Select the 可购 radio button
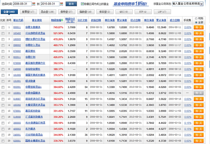Screen dimensions: 210x144 [196, 18]
